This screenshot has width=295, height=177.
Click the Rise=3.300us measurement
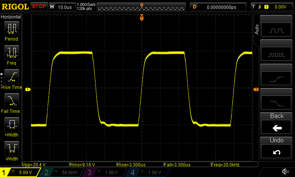point(140,164)
